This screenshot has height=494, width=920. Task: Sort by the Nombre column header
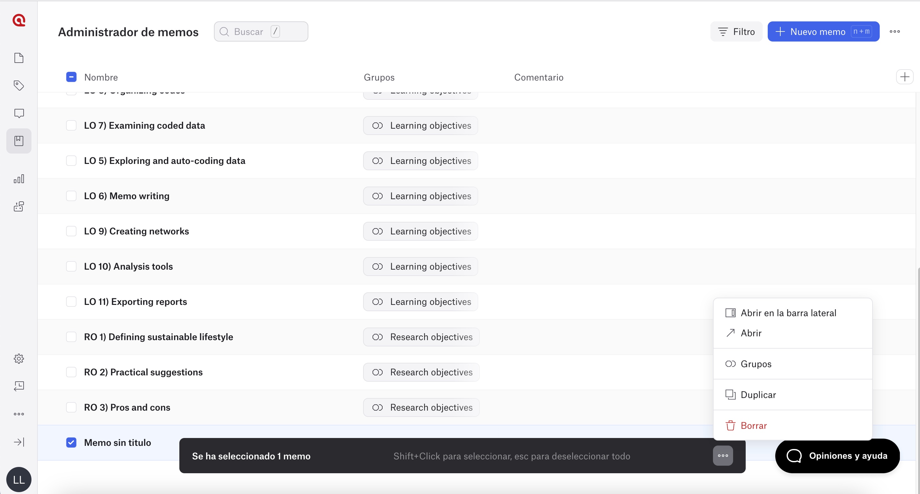click(101, 77)
